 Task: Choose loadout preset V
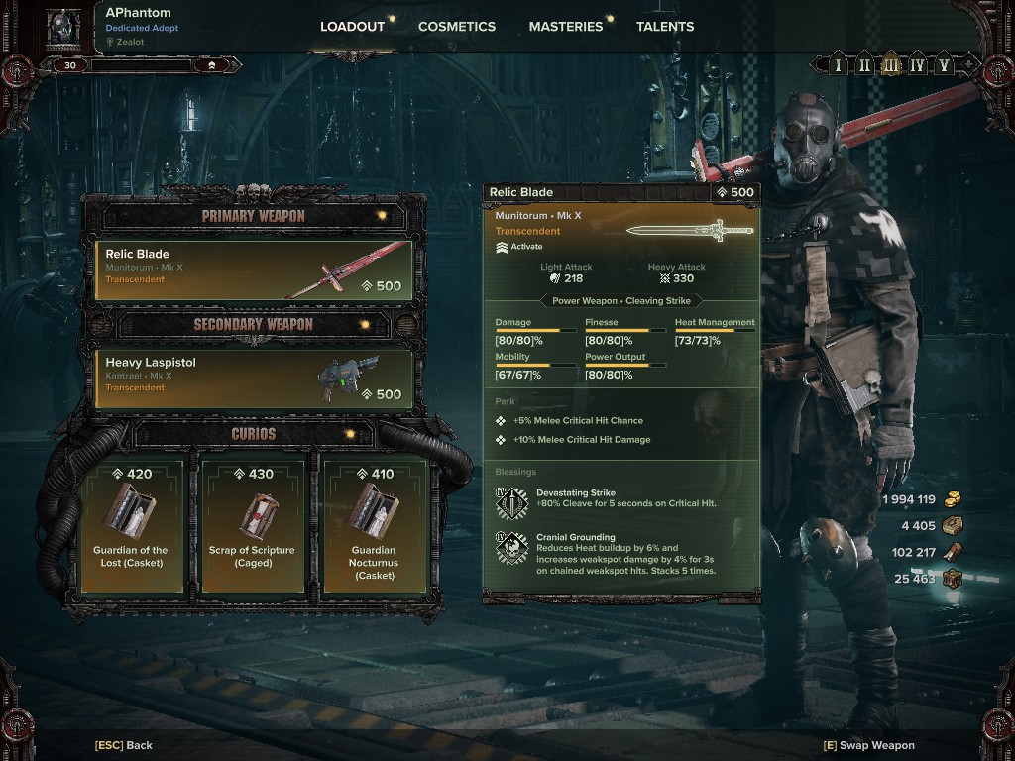(944, 64)
